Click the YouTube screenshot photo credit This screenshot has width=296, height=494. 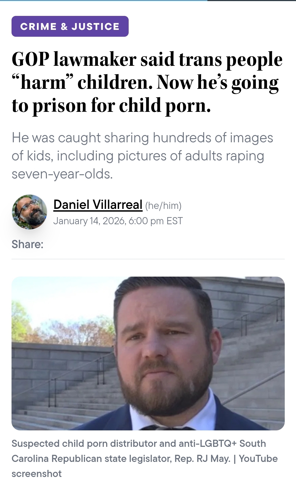point(145,466)
